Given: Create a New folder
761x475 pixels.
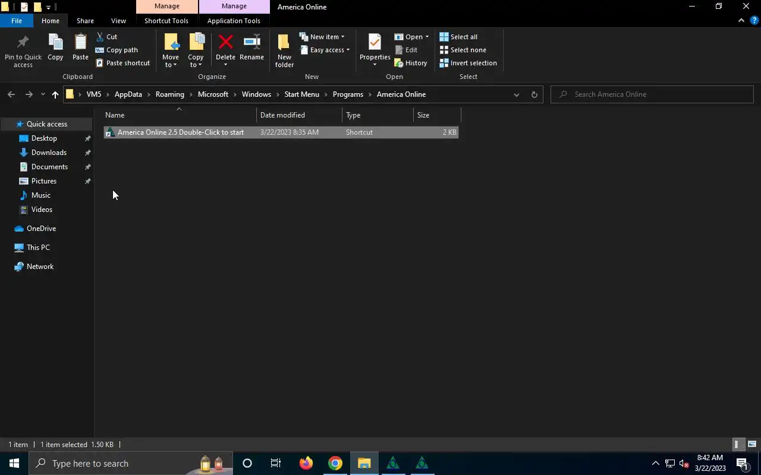Looking at the screenshot, I should tap(284, 50).
